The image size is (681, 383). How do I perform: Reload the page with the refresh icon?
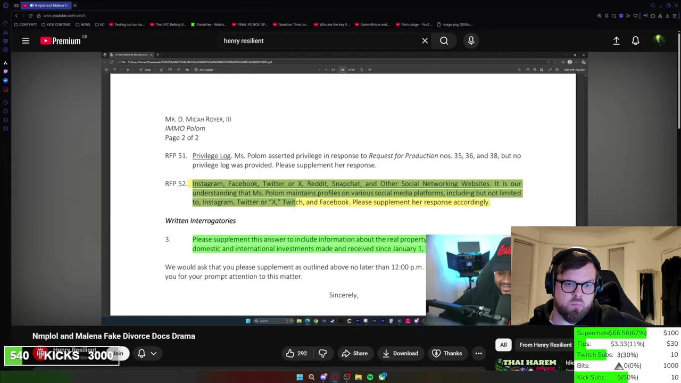(x=30, y=15)
